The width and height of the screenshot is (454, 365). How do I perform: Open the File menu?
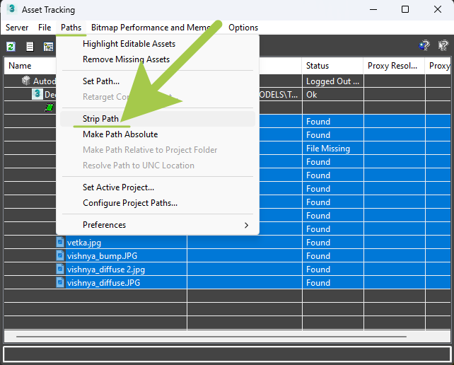point(45,28)
